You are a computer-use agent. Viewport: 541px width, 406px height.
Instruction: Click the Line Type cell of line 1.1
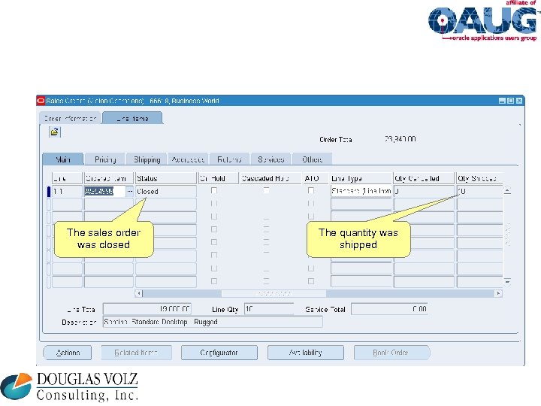[x=361, y=191]
